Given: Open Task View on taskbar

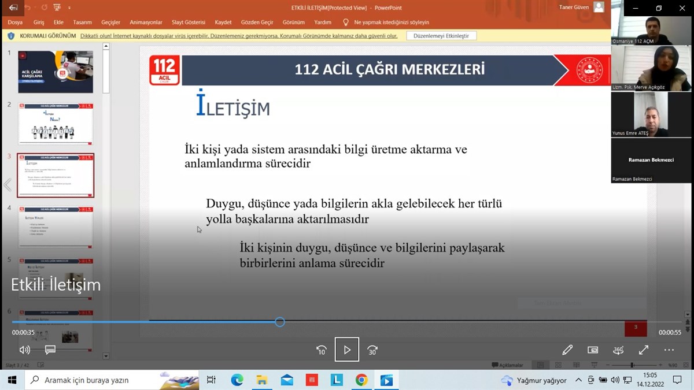Looking at the screenshot, I should tap(211, 380).
